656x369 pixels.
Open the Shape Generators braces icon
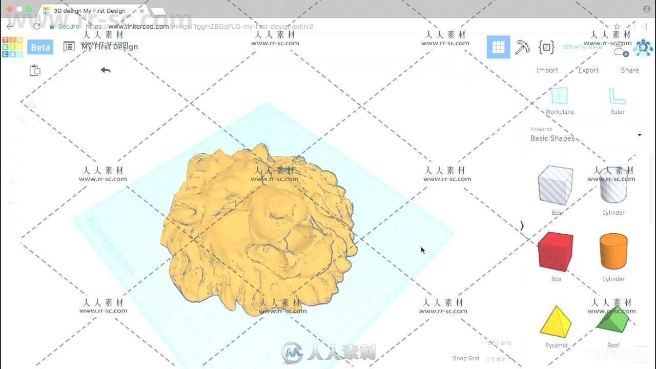(546, 47)
